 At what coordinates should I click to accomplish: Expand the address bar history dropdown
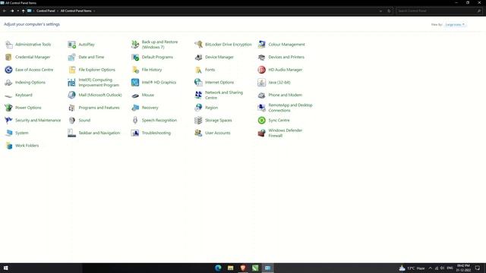pos(380,11)
